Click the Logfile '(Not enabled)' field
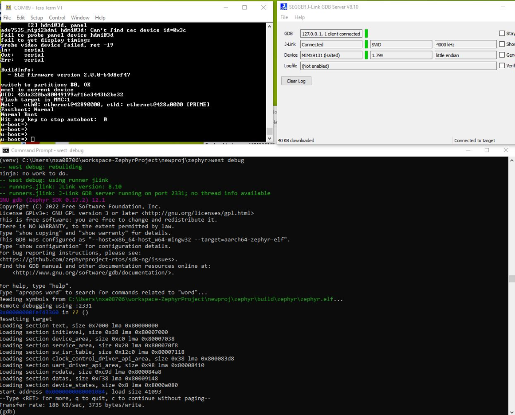Screen dimensions: 515x415 pyautogui.click(x=398, y=66)
